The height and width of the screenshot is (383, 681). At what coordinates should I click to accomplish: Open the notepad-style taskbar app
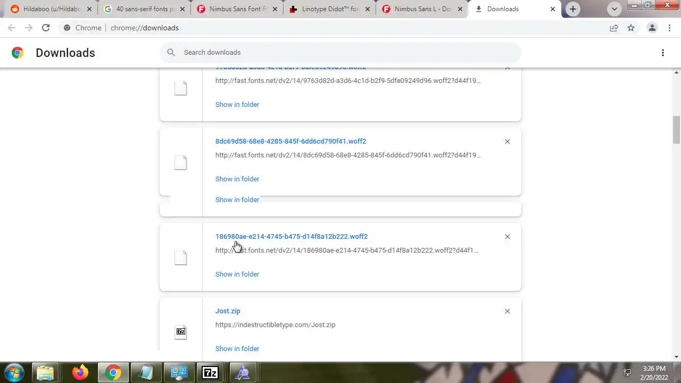pyautogui.click(x=145, y=372)
